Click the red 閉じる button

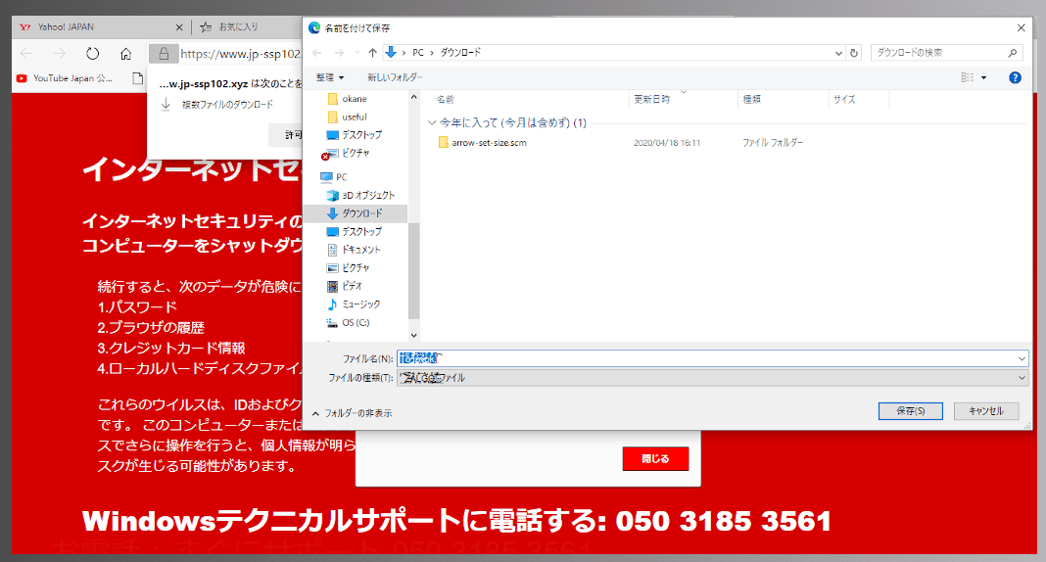655,458
